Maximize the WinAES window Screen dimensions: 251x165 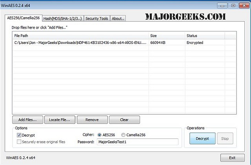point(233,6)
